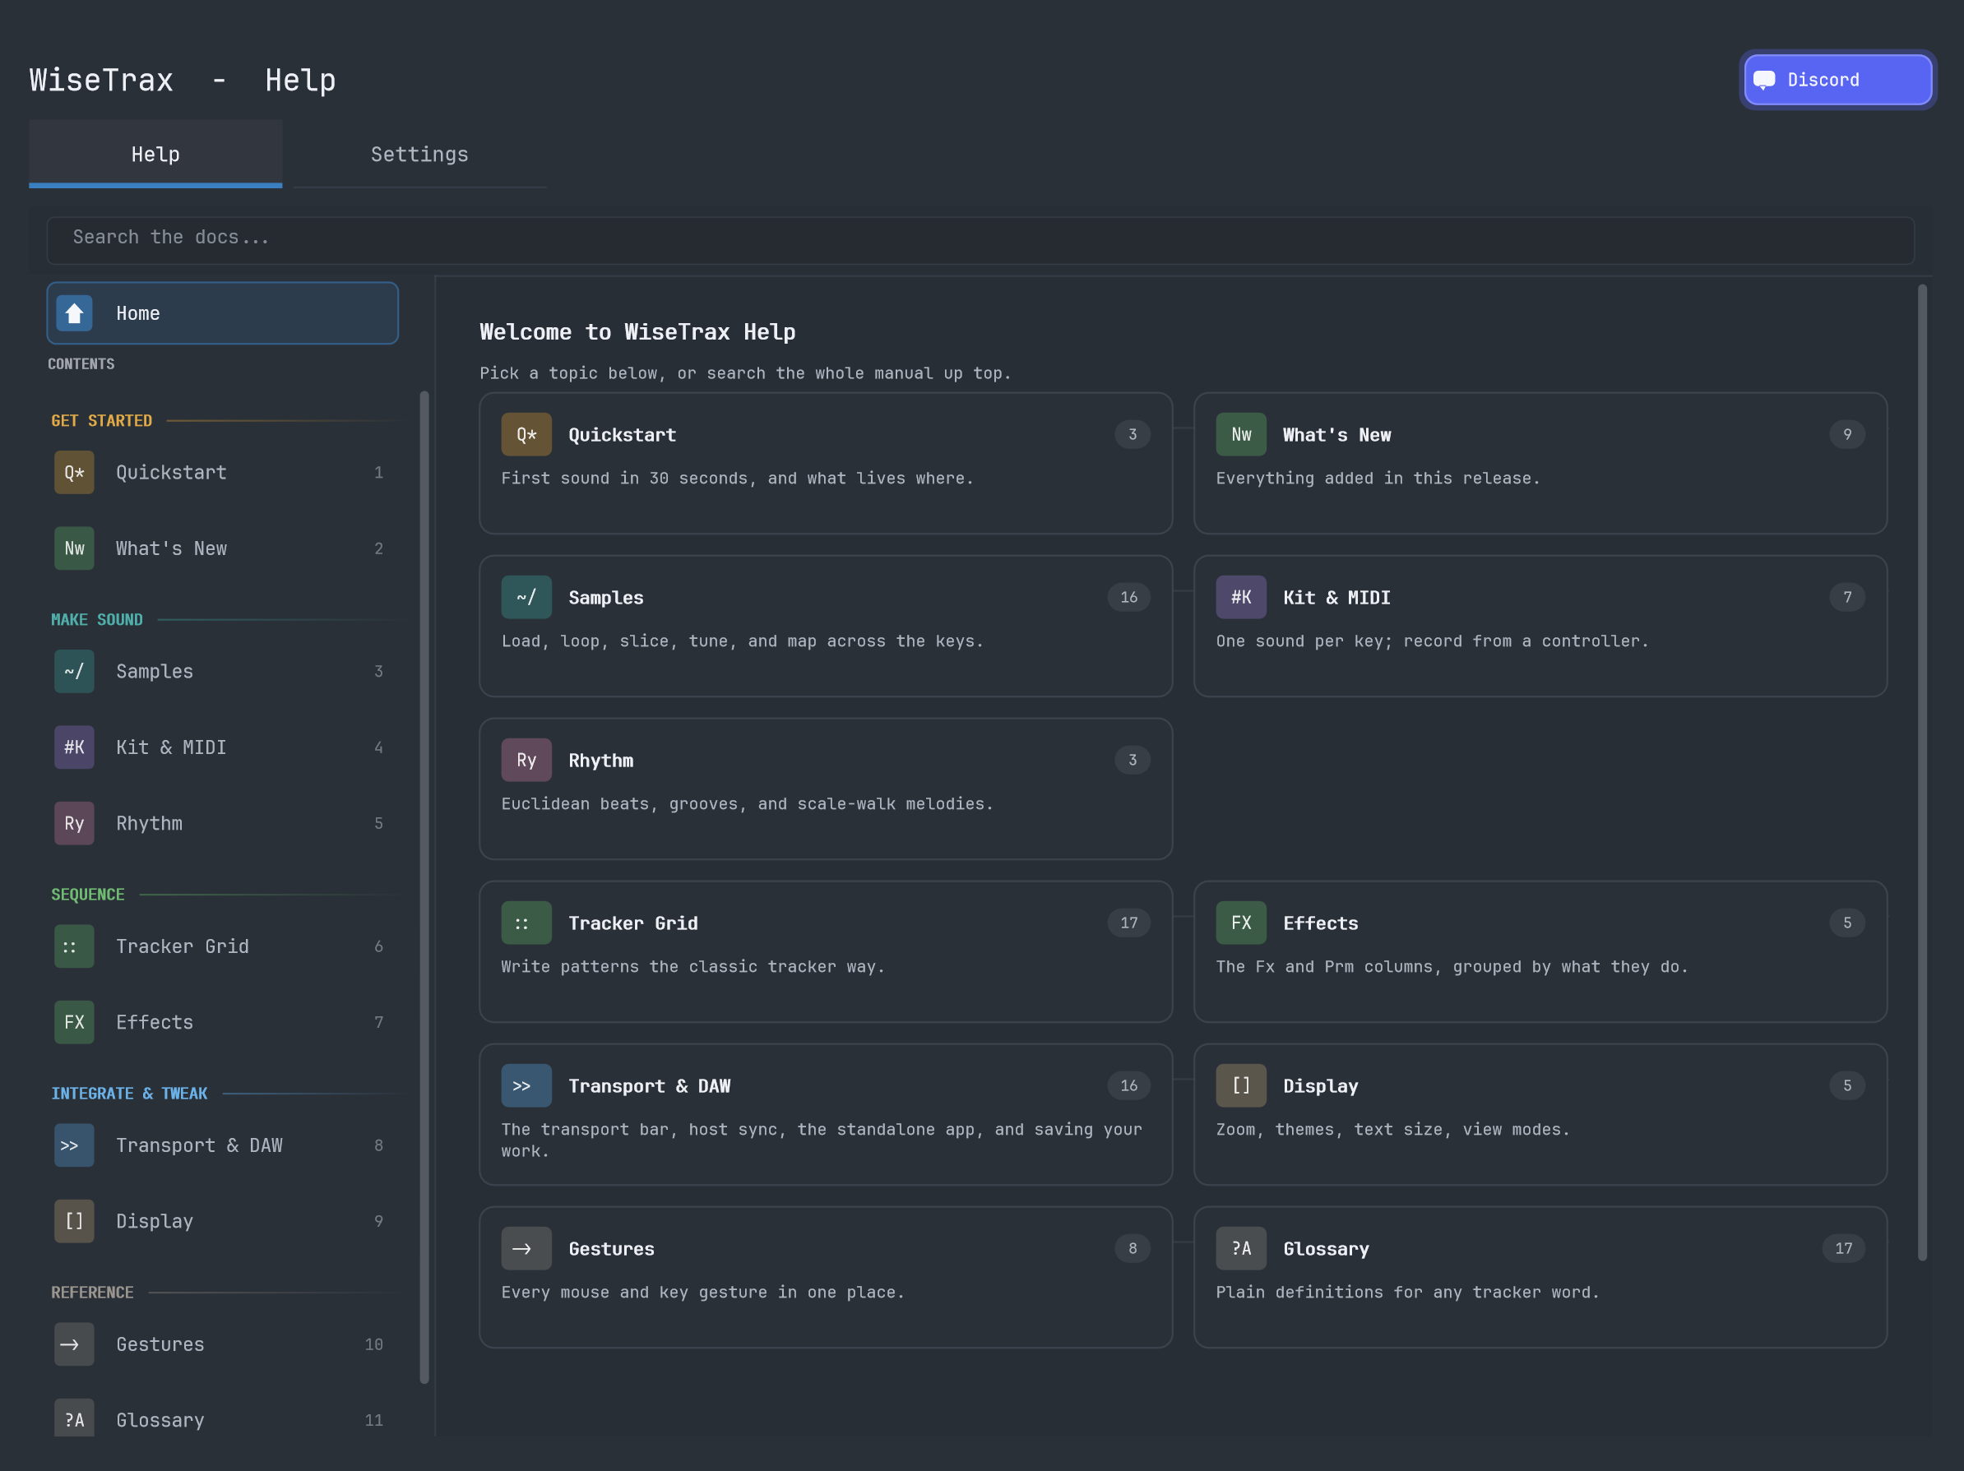Click the Ry icon on Rhythm card
The height and width of the screenshot is (1471, 1964).
[526, 760]
